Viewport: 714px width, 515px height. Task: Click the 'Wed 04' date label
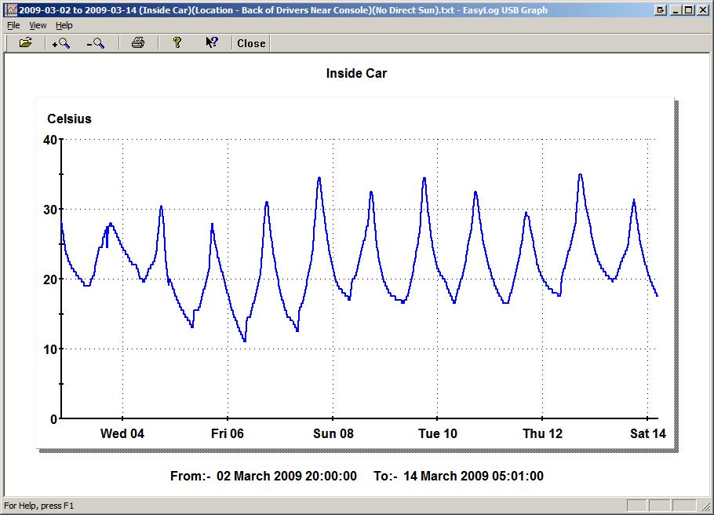[122, 433]
